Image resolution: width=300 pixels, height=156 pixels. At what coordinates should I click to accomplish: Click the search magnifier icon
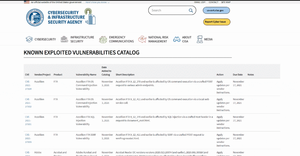pyautogui.click(x=191, y=10)
